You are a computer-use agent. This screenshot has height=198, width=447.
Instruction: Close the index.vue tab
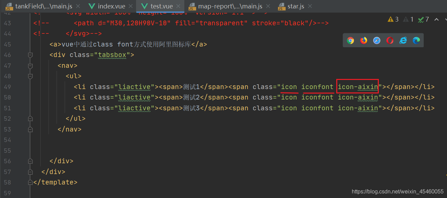(131, 6)
